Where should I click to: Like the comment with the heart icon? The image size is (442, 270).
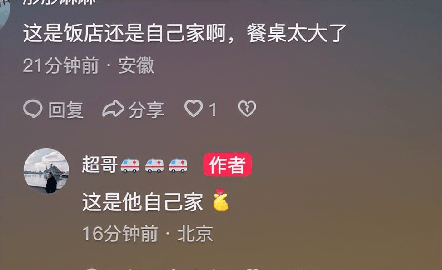coord(194,109)
